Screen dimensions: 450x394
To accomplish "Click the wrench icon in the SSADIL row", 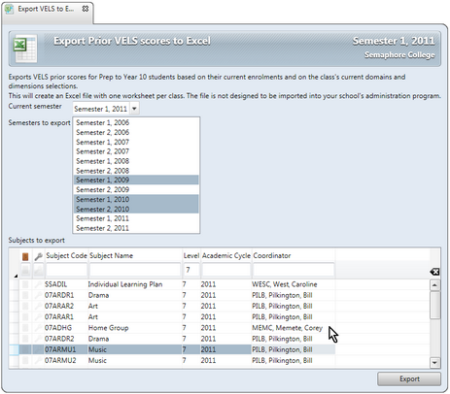I will pos(39,284).
